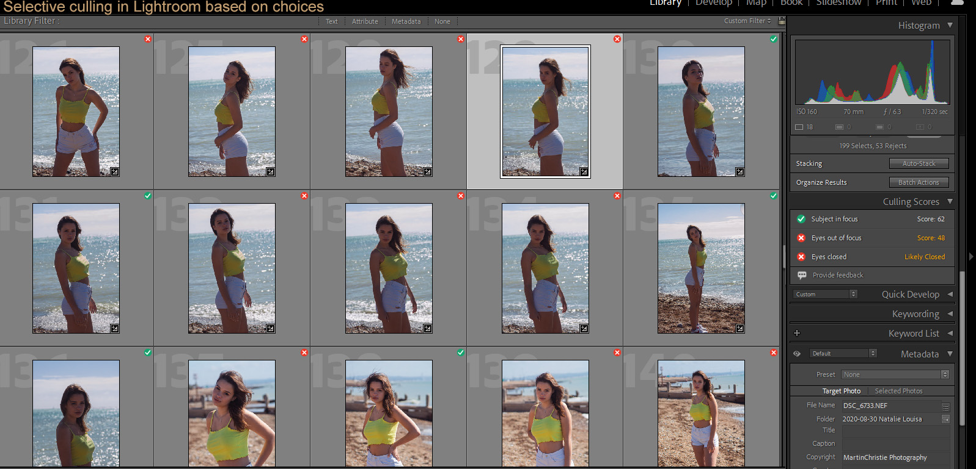This screenshot has height=469, width=976.
Task: Click the plus icon beside Keyword List
Action: (796, 334)
